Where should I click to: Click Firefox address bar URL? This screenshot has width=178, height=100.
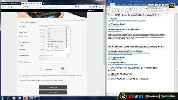coord(49,7)
